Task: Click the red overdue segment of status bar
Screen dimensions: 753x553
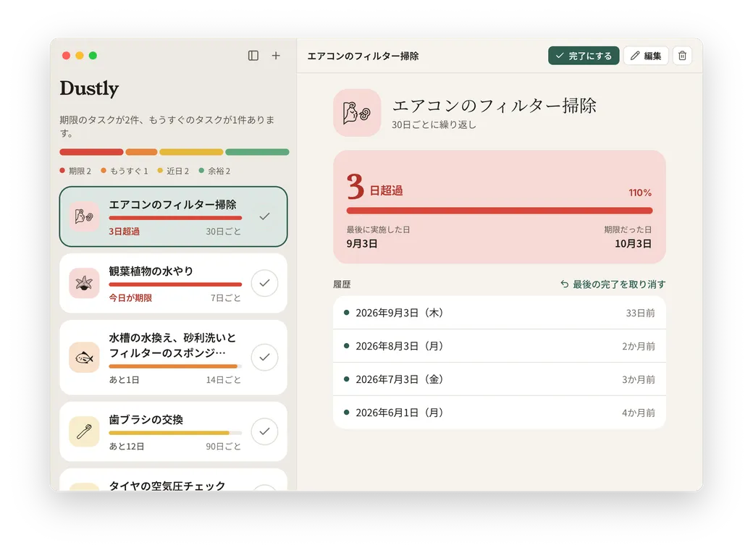Action: click(x=91, y=152)
